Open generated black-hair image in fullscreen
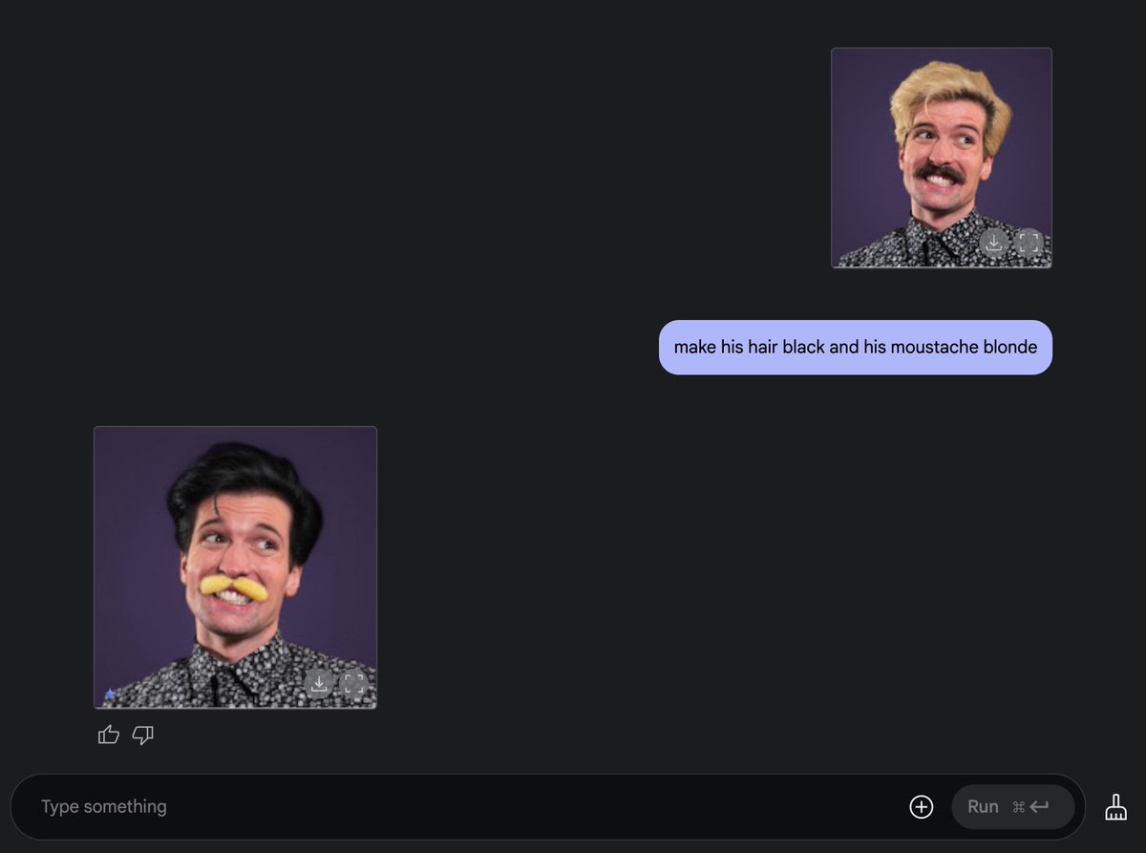 click(354, 683)
